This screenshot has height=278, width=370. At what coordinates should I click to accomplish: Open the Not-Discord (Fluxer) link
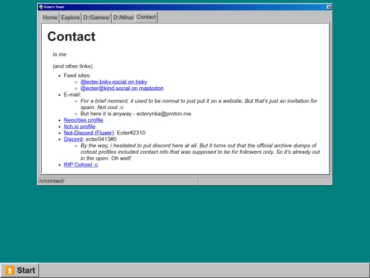point(88,133)
